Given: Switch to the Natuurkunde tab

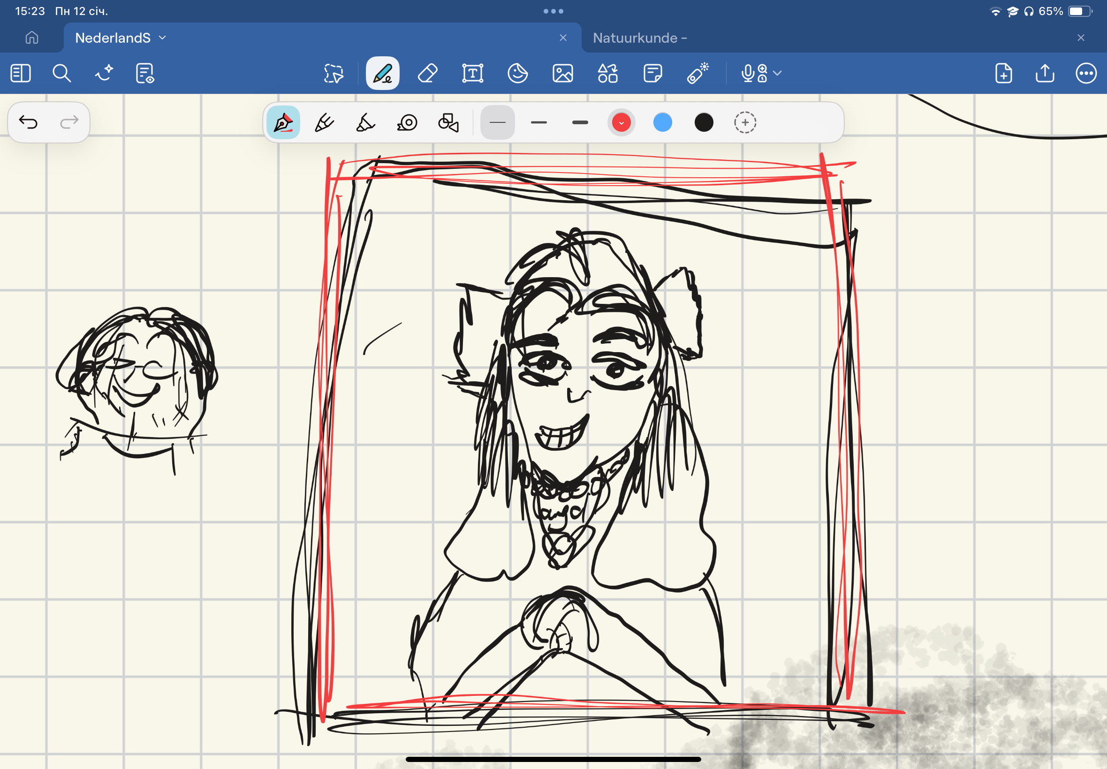Looking at the screenshot, I should click(639, 38).
